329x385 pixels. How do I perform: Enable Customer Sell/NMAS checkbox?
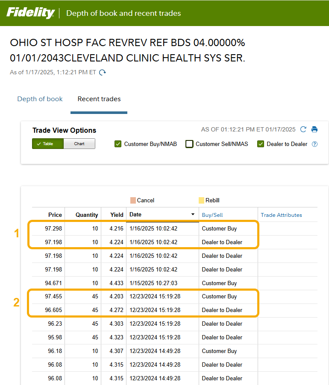[x=189, y=144]
